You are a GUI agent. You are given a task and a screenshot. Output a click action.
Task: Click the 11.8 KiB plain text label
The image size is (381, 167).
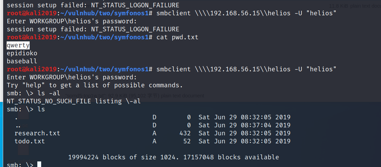tap(355, 6)
